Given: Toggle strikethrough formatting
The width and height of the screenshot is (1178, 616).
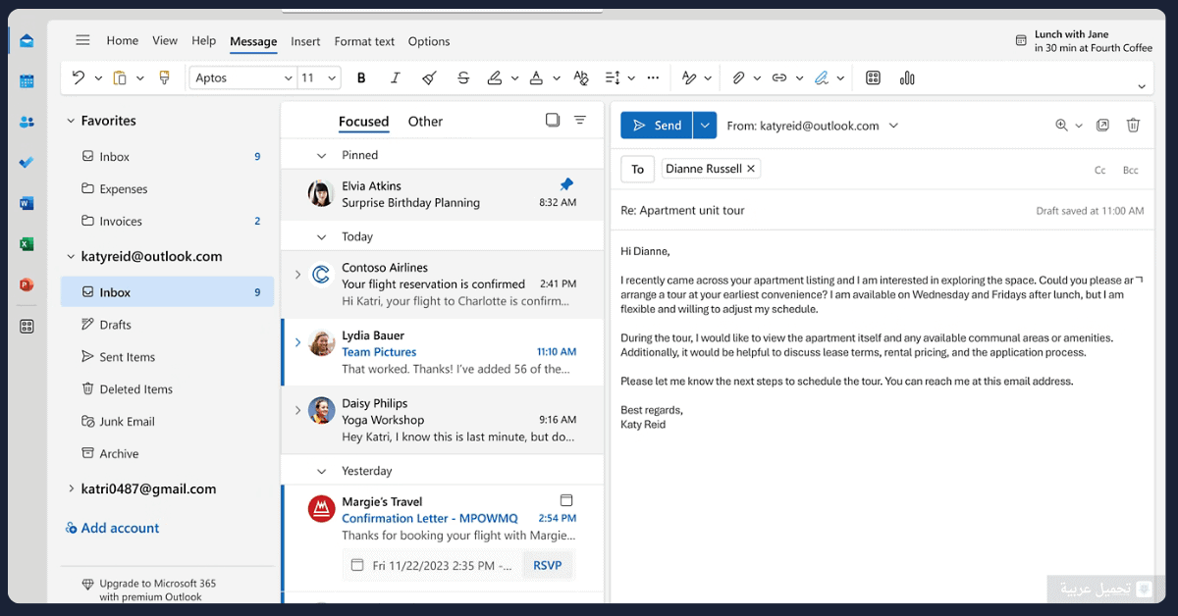Looking at the screenshot, I should tap(463, 77).
